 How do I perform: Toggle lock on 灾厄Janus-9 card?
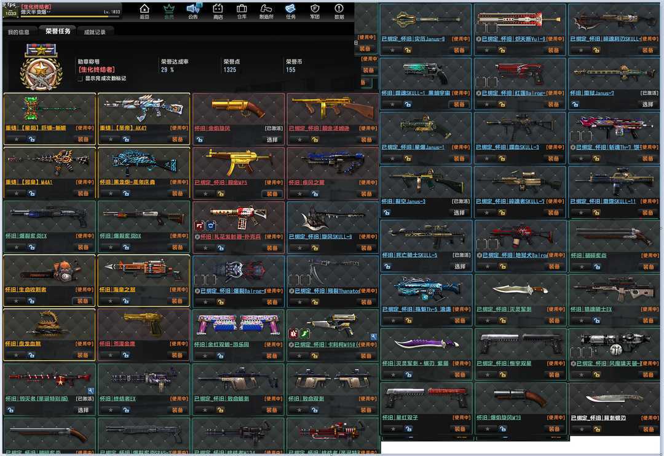pyautogui.click(x=408, y=50)
